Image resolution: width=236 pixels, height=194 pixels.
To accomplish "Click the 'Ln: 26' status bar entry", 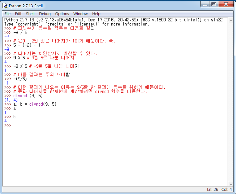I will click(213, 190).
